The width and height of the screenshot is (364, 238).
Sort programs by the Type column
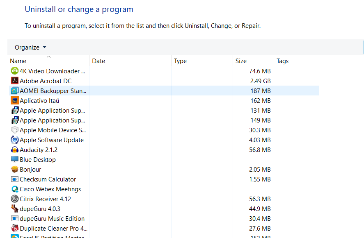point(202,61)
